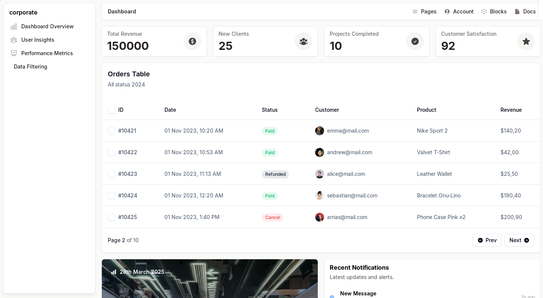
Task: Click the people icon on New Clients card
Action: (x=304, y=41)
